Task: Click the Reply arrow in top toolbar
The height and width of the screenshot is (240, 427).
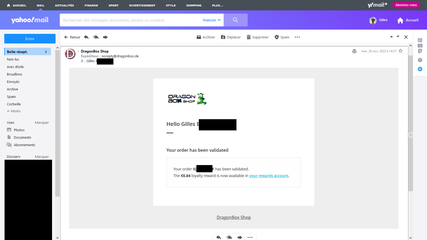Action: pos(86,37)
